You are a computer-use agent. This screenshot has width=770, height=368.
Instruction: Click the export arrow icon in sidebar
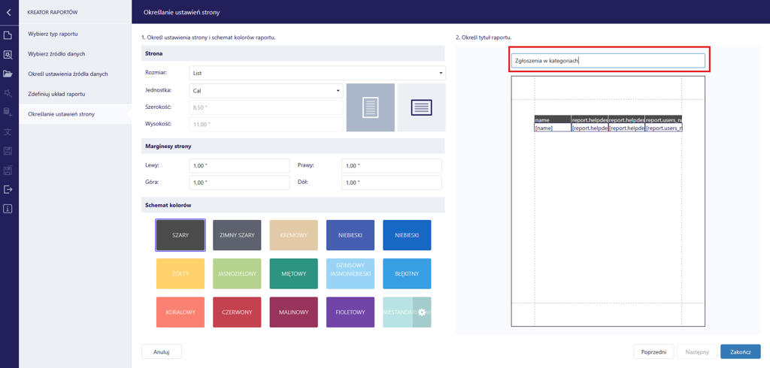point(8,189)
